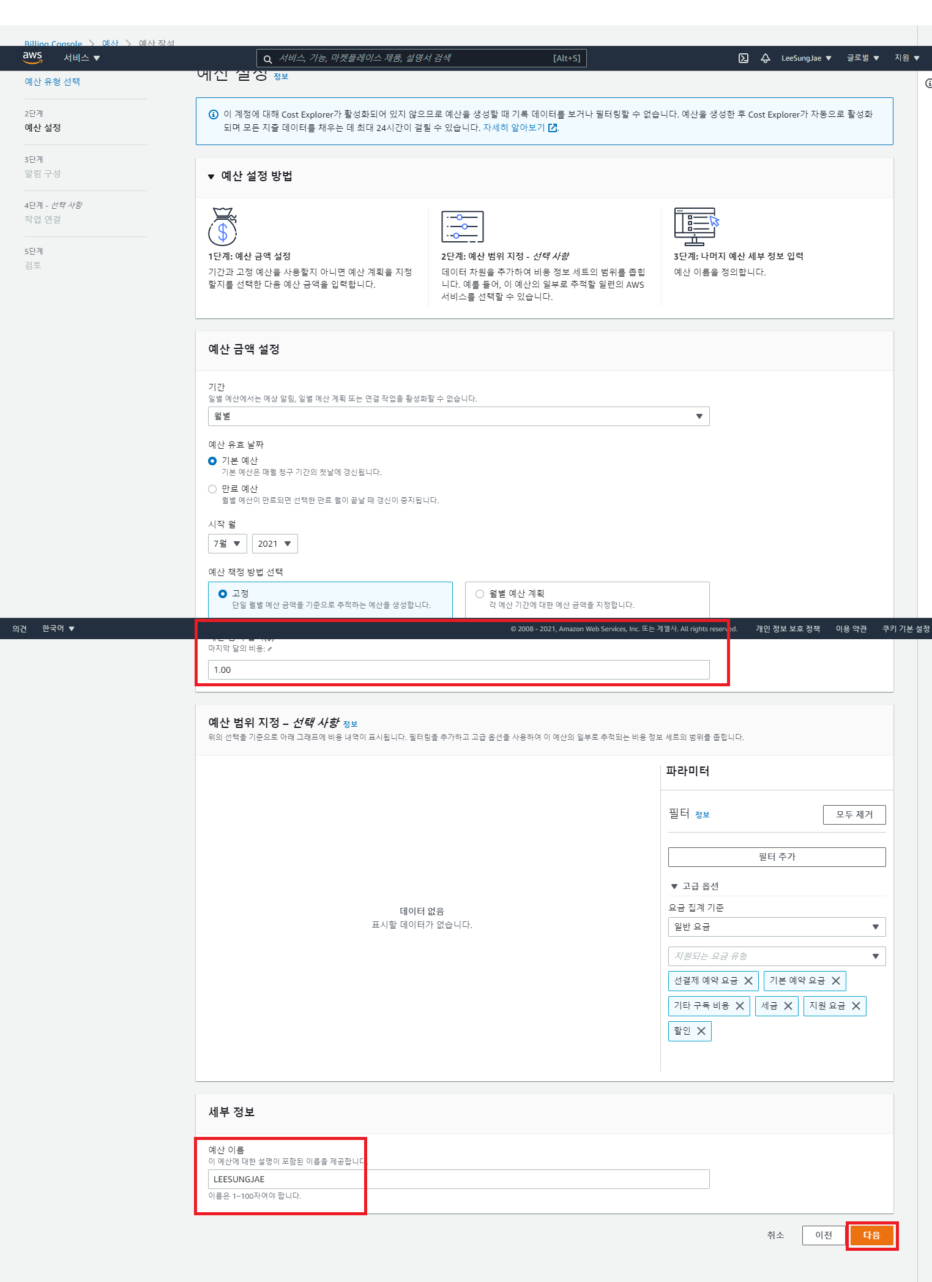Click the monitor icon for step 3
This screenshot has height=1282, width=932.
(696, 227)
